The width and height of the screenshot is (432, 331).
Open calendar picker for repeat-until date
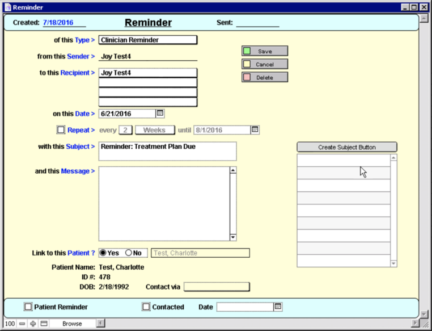pos(255,130)
